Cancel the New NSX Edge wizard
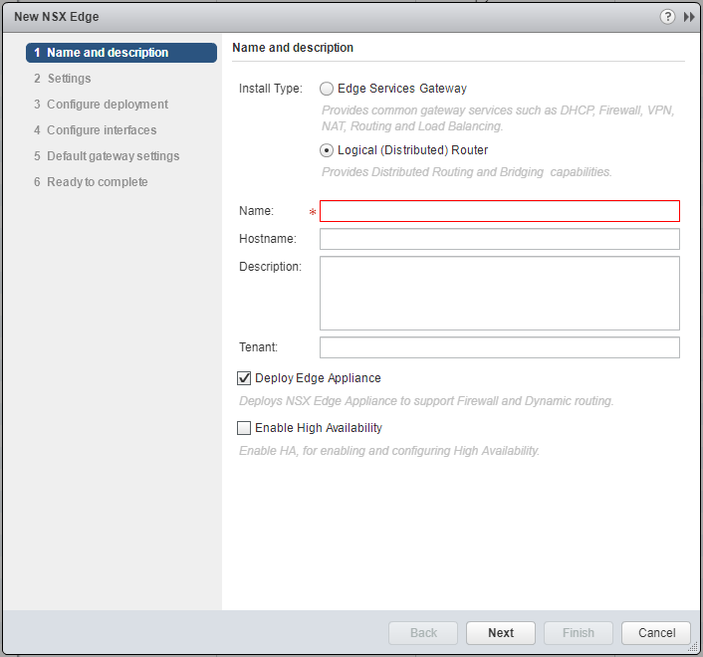The height and width of the screenshot is (657, 703). pyautogui.click(x=656, y=633)
